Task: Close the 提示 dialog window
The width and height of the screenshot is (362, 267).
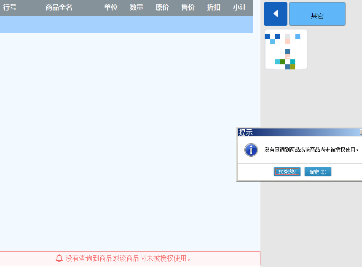Action: tap(360, 132)
